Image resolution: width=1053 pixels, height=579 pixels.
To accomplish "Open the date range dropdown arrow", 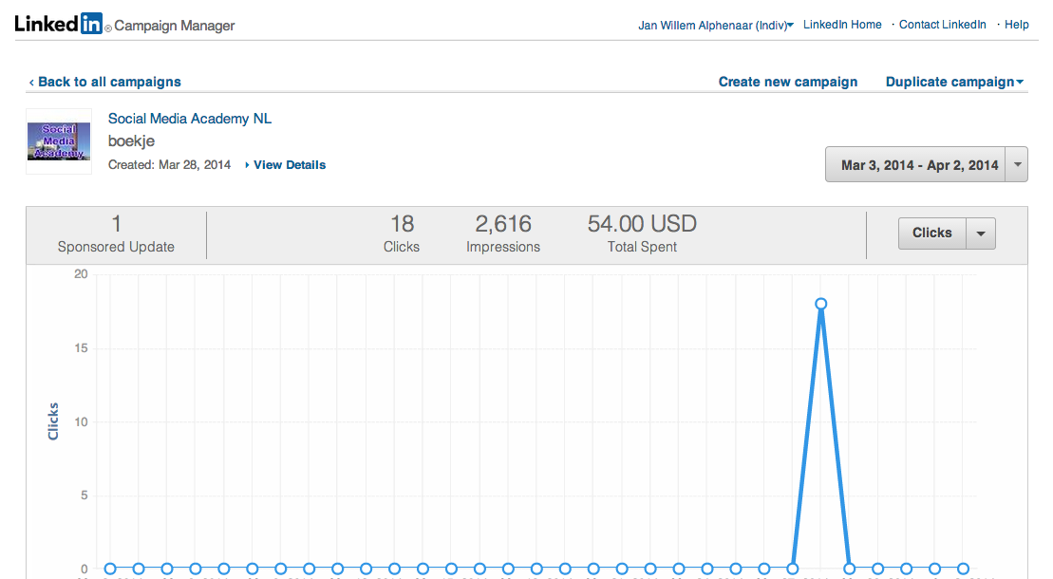I will click(x=1017, y=165).
